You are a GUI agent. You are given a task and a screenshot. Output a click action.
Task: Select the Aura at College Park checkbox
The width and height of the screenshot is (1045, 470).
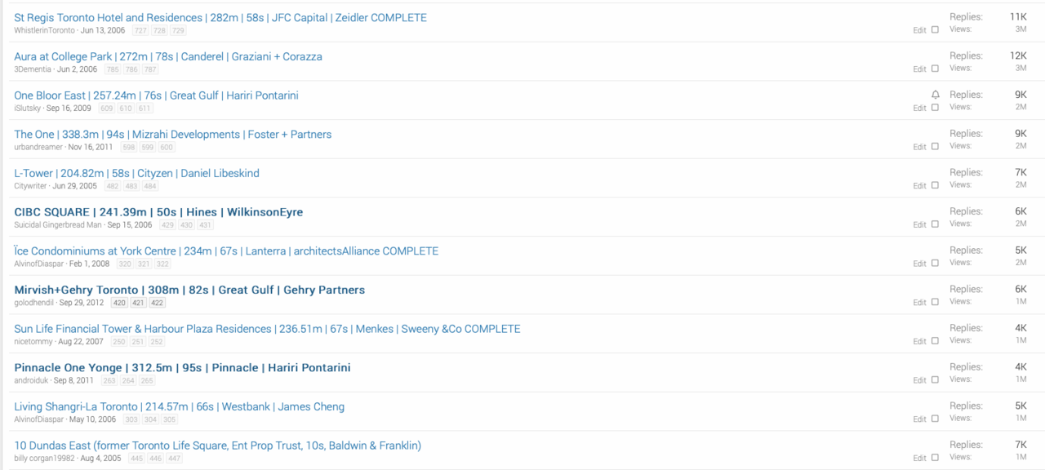coord(935,69)
